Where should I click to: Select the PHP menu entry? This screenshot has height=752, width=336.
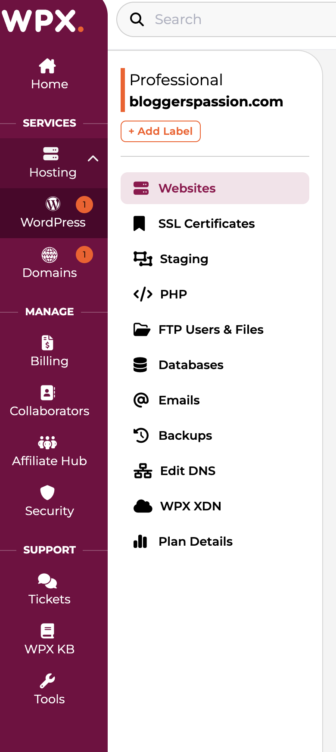[173, 294]
